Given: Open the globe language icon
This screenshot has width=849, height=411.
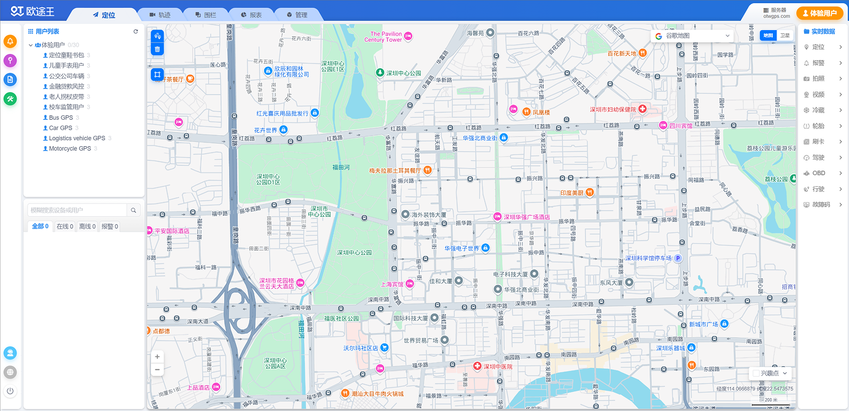Looking at the screenshot, I should 10,372.
